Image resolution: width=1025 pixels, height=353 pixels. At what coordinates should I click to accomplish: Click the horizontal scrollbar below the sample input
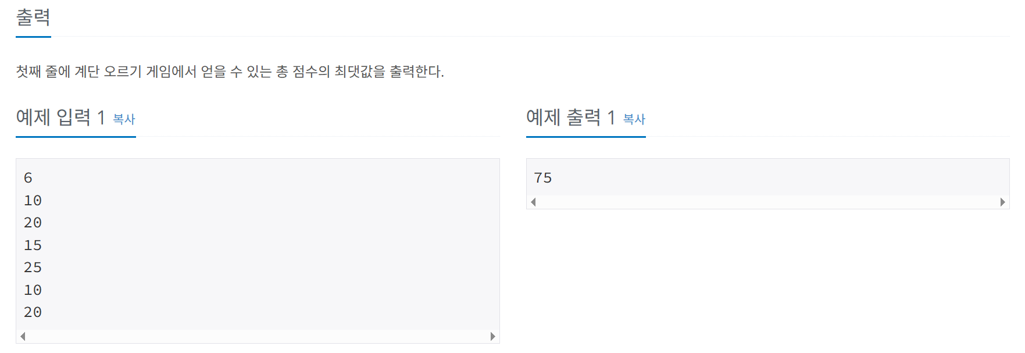pos(256,336)
